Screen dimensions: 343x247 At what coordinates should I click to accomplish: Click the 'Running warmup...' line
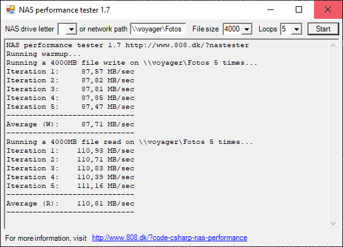[x=44, y=54]
